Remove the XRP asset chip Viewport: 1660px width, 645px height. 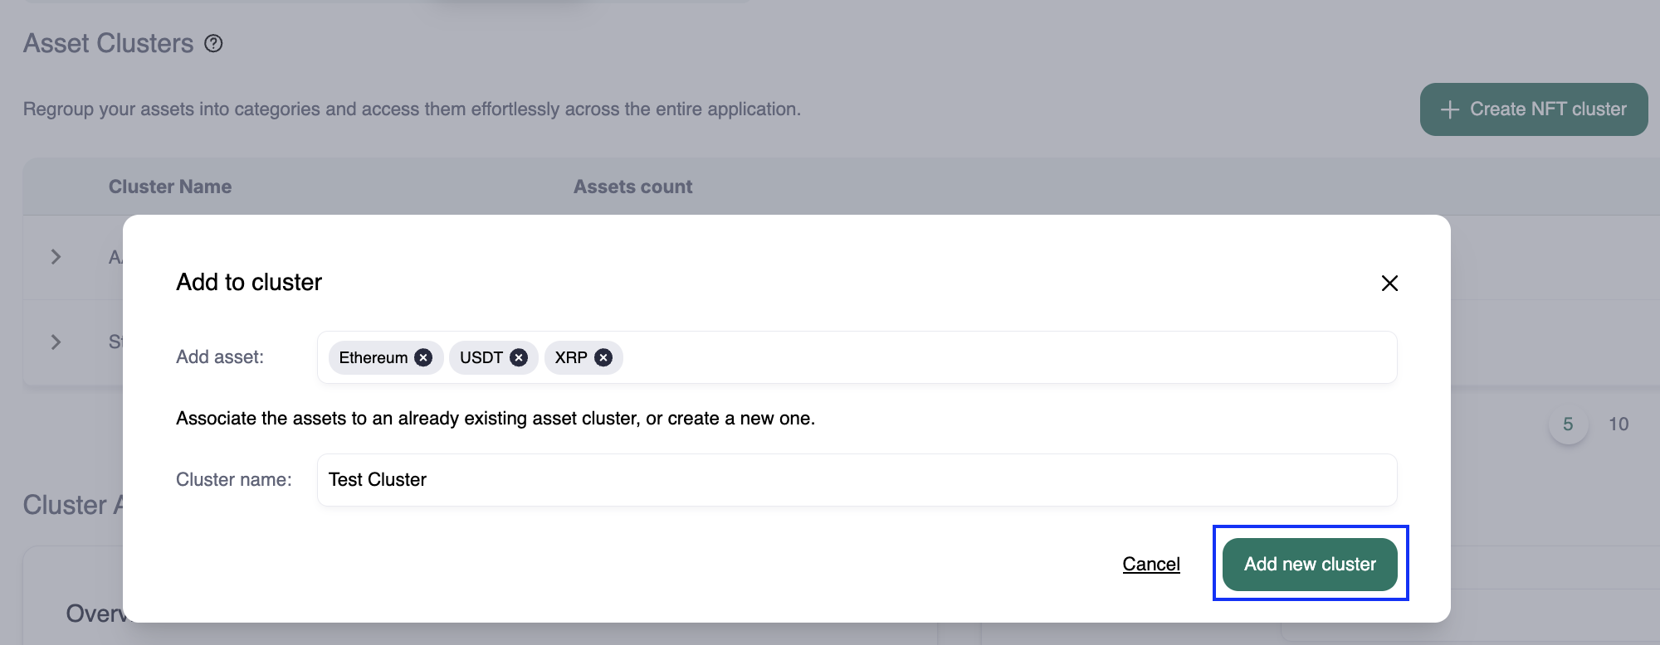[603, 357]
